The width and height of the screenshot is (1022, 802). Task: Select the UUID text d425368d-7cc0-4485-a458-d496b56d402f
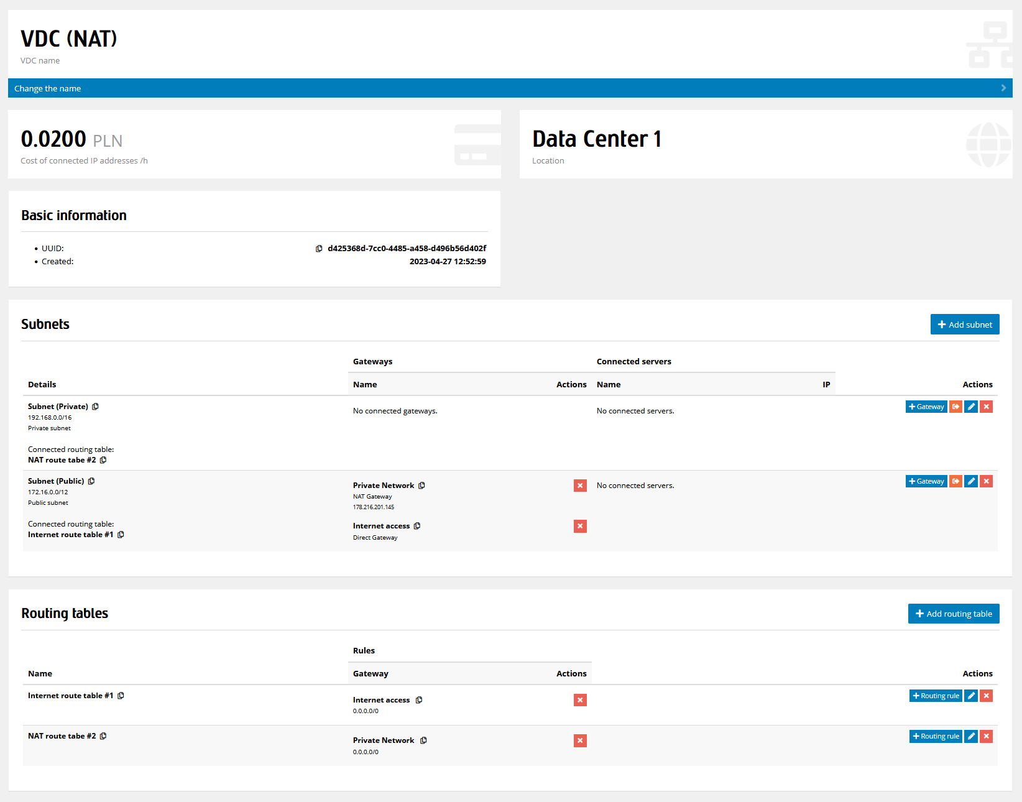click(x=407, y=249)
